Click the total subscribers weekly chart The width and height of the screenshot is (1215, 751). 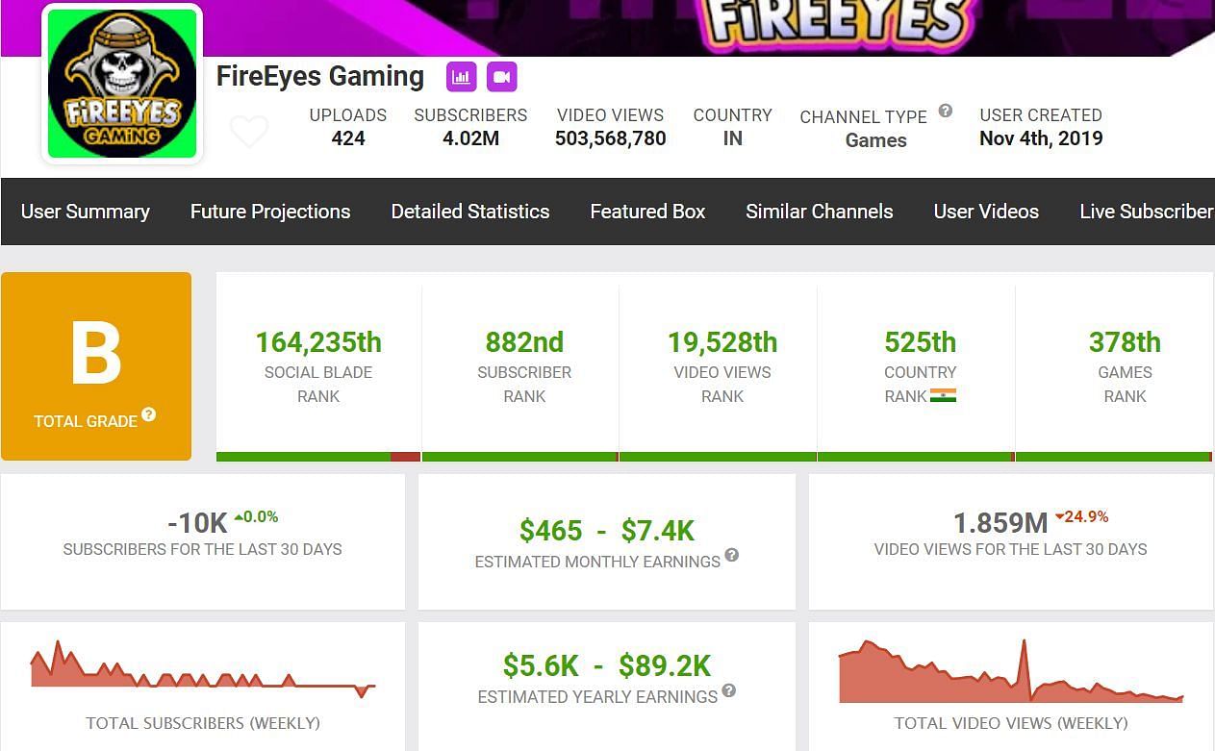tap(203, 669)
